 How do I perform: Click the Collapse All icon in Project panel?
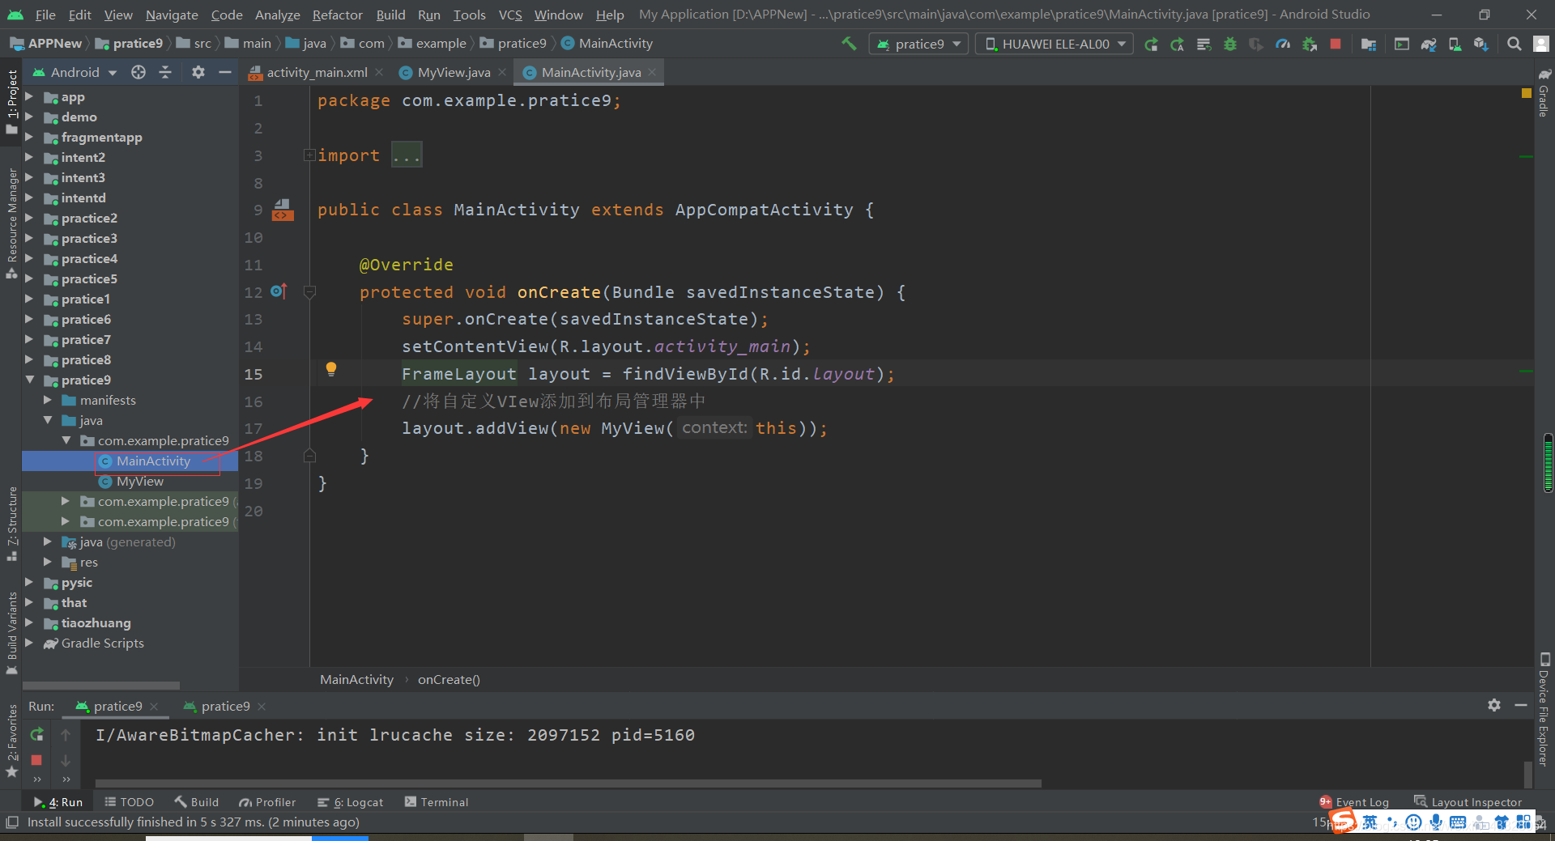(165, 72)
